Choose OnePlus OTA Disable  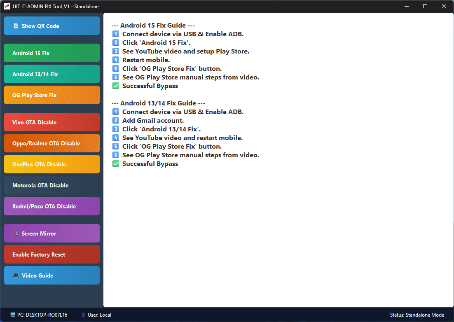(52, 164)
